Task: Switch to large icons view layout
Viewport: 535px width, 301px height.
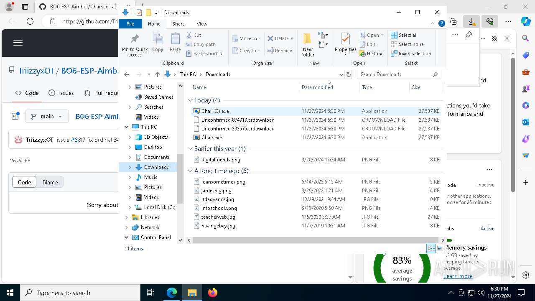Action: coord(440,248)
